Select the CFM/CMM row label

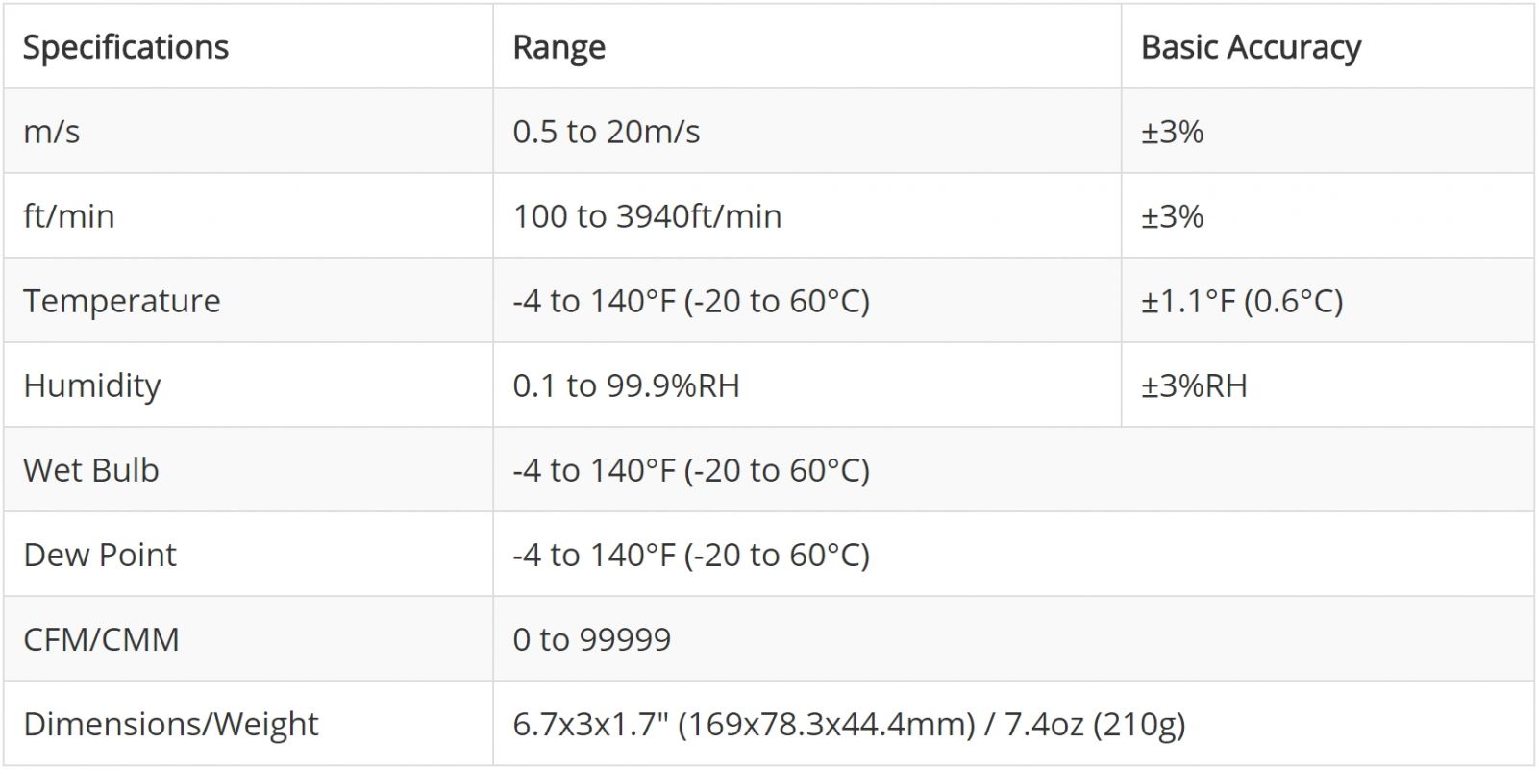(x=101, y=639)
